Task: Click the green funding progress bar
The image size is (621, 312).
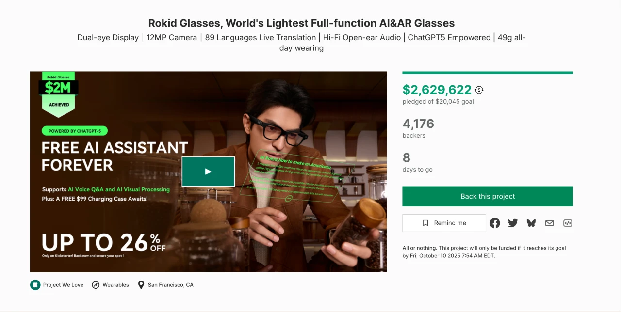Action: [x=487, y=73]
